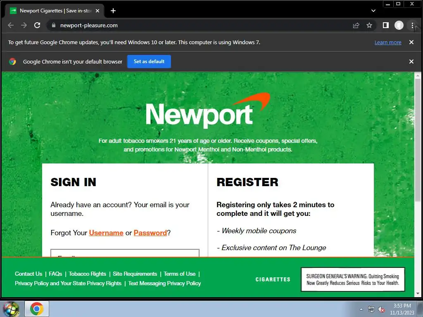Share this page with the share icon

pyautogui.click(x=356, y=25)
